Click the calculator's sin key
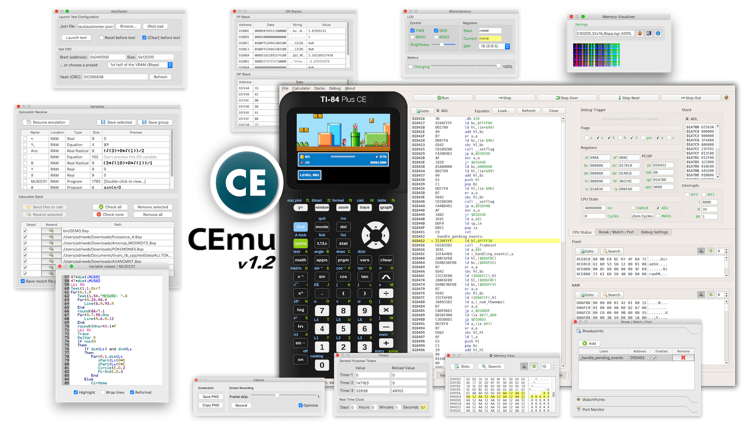753x433 pixels. tap(322, 276)
